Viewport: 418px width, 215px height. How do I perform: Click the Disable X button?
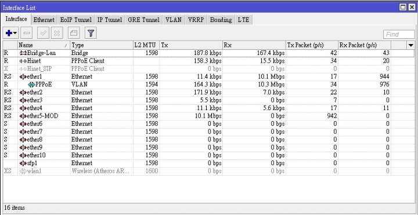[57, 33]
